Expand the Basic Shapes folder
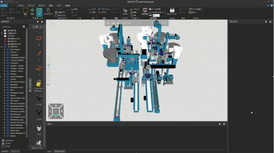The width and height of the screenshot is (274, 153). click(5, 49)
